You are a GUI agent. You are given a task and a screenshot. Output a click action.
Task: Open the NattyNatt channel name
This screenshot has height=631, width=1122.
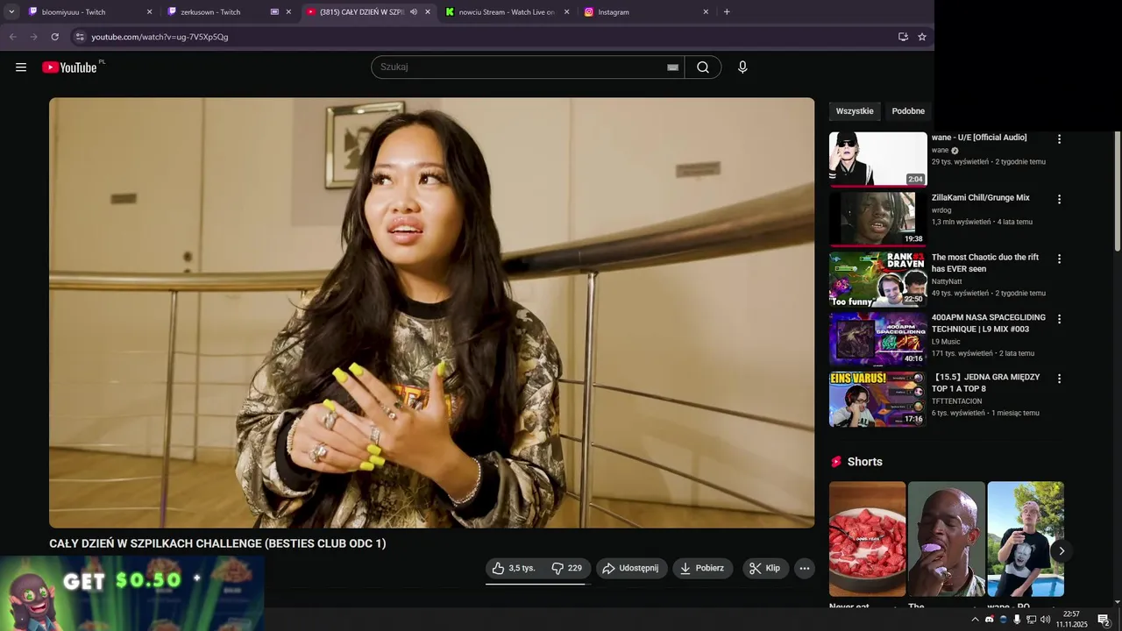tap(947, 281)
